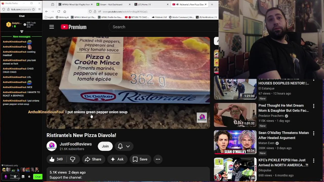Open the Kick chat shop icon
Viewport: 324px width, 182px height.
pos(23,177)
